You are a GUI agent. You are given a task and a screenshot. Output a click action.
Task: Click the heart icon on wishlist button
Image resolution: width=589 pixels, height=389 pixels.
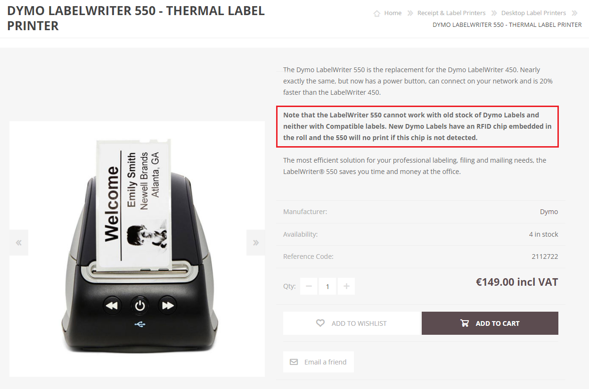[320, 323]
